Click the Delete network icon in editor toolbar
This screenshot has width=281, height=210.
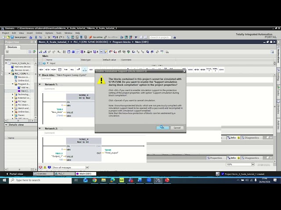45,52
